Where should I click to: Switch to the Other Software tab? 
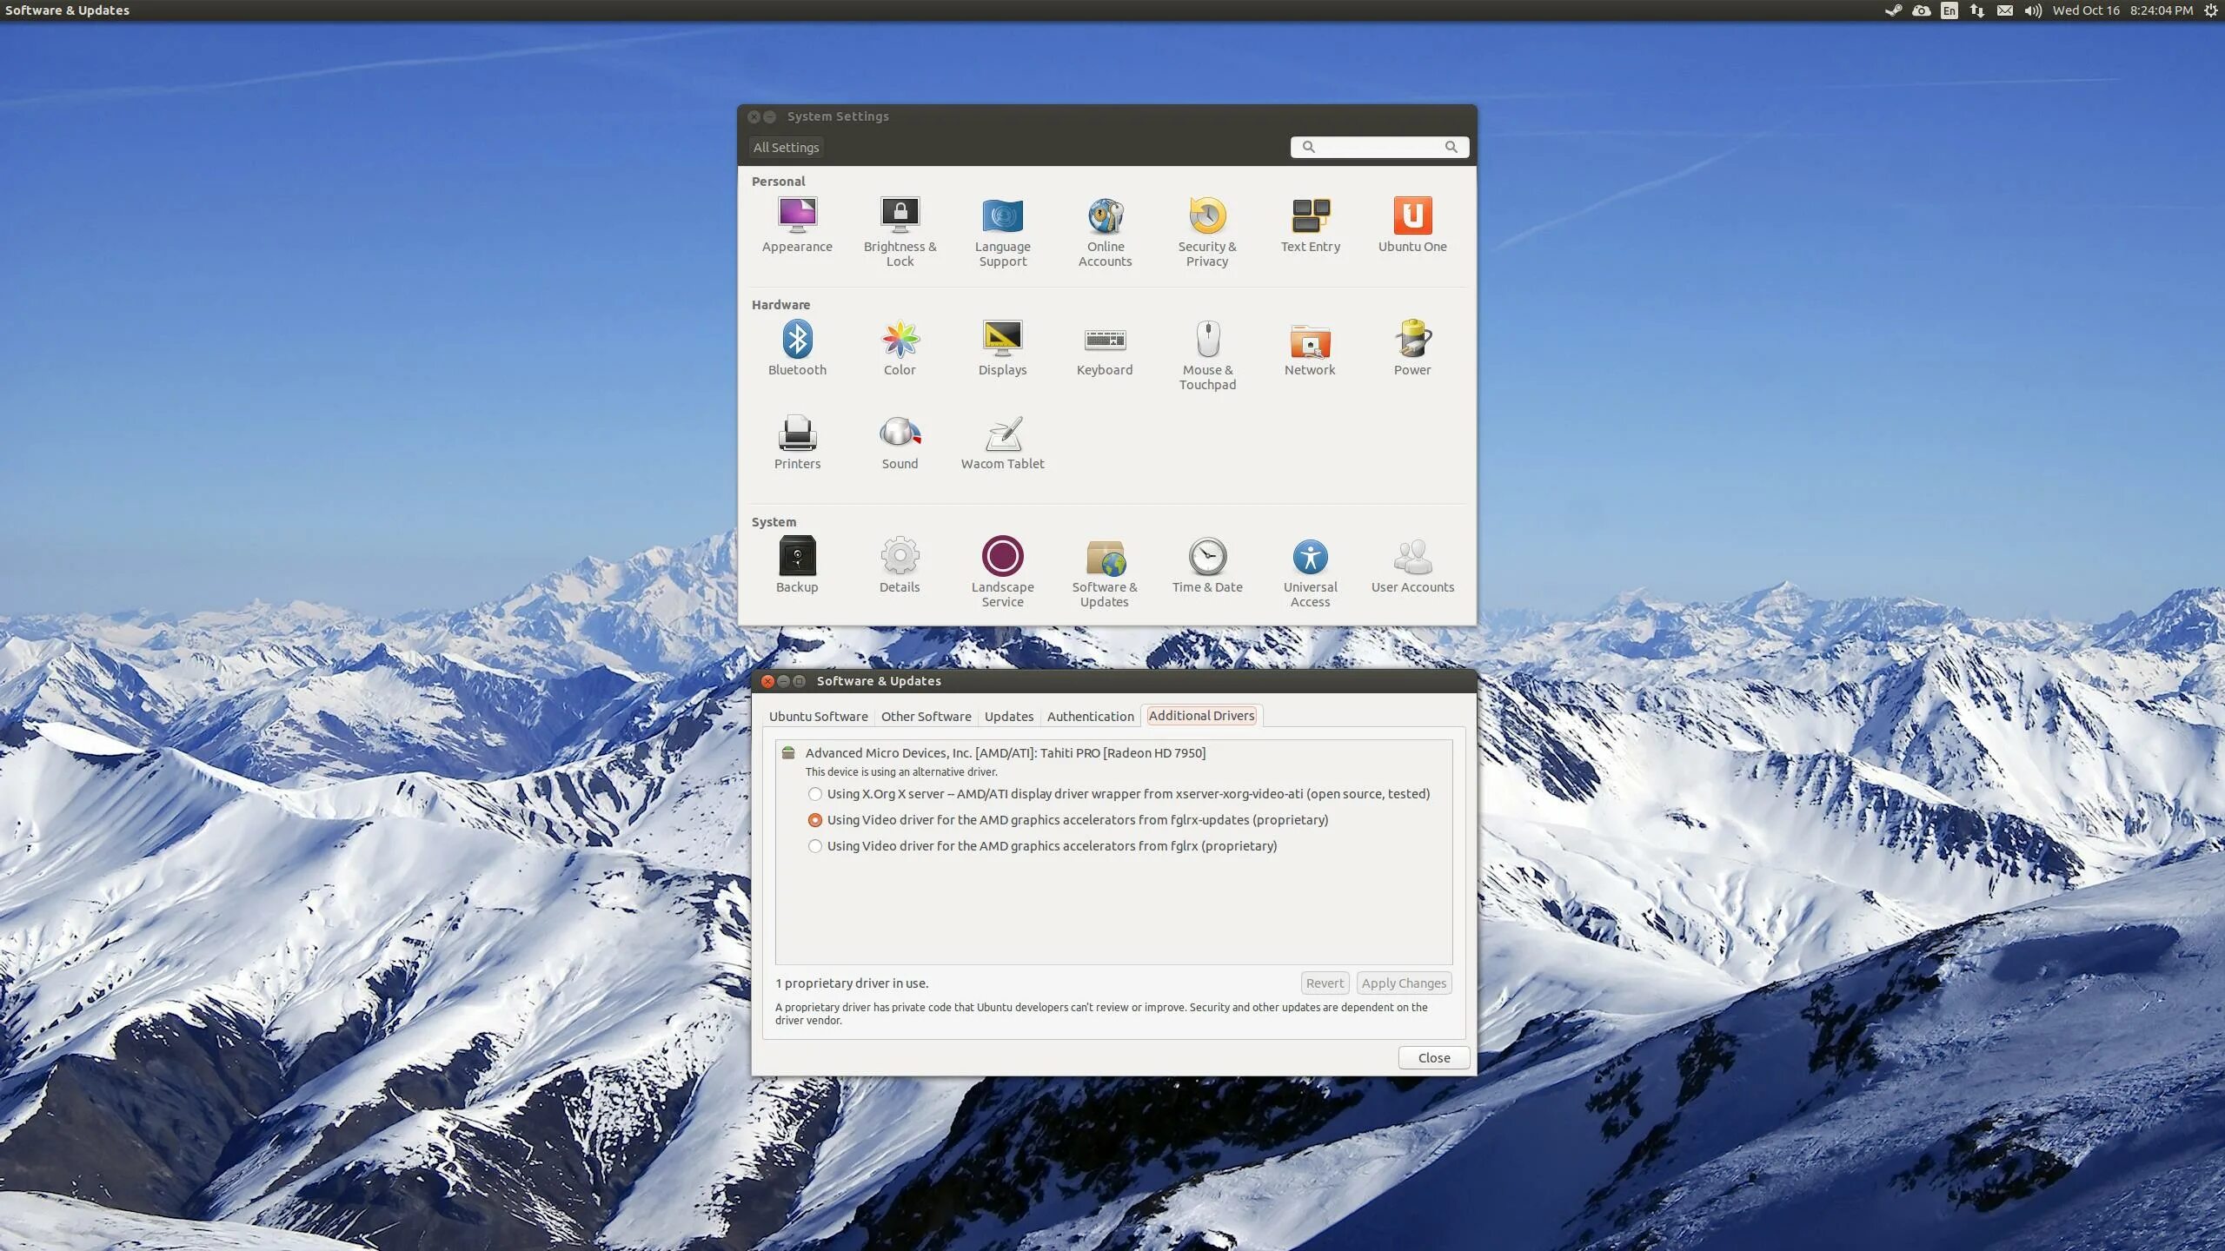click(926, 717)
